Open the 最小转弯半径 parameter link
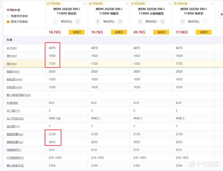Screen dimensions: 223x171 click(15, 166)
